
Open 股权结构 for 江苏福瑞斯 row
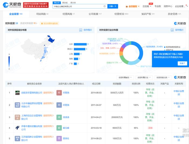(48, 137)
